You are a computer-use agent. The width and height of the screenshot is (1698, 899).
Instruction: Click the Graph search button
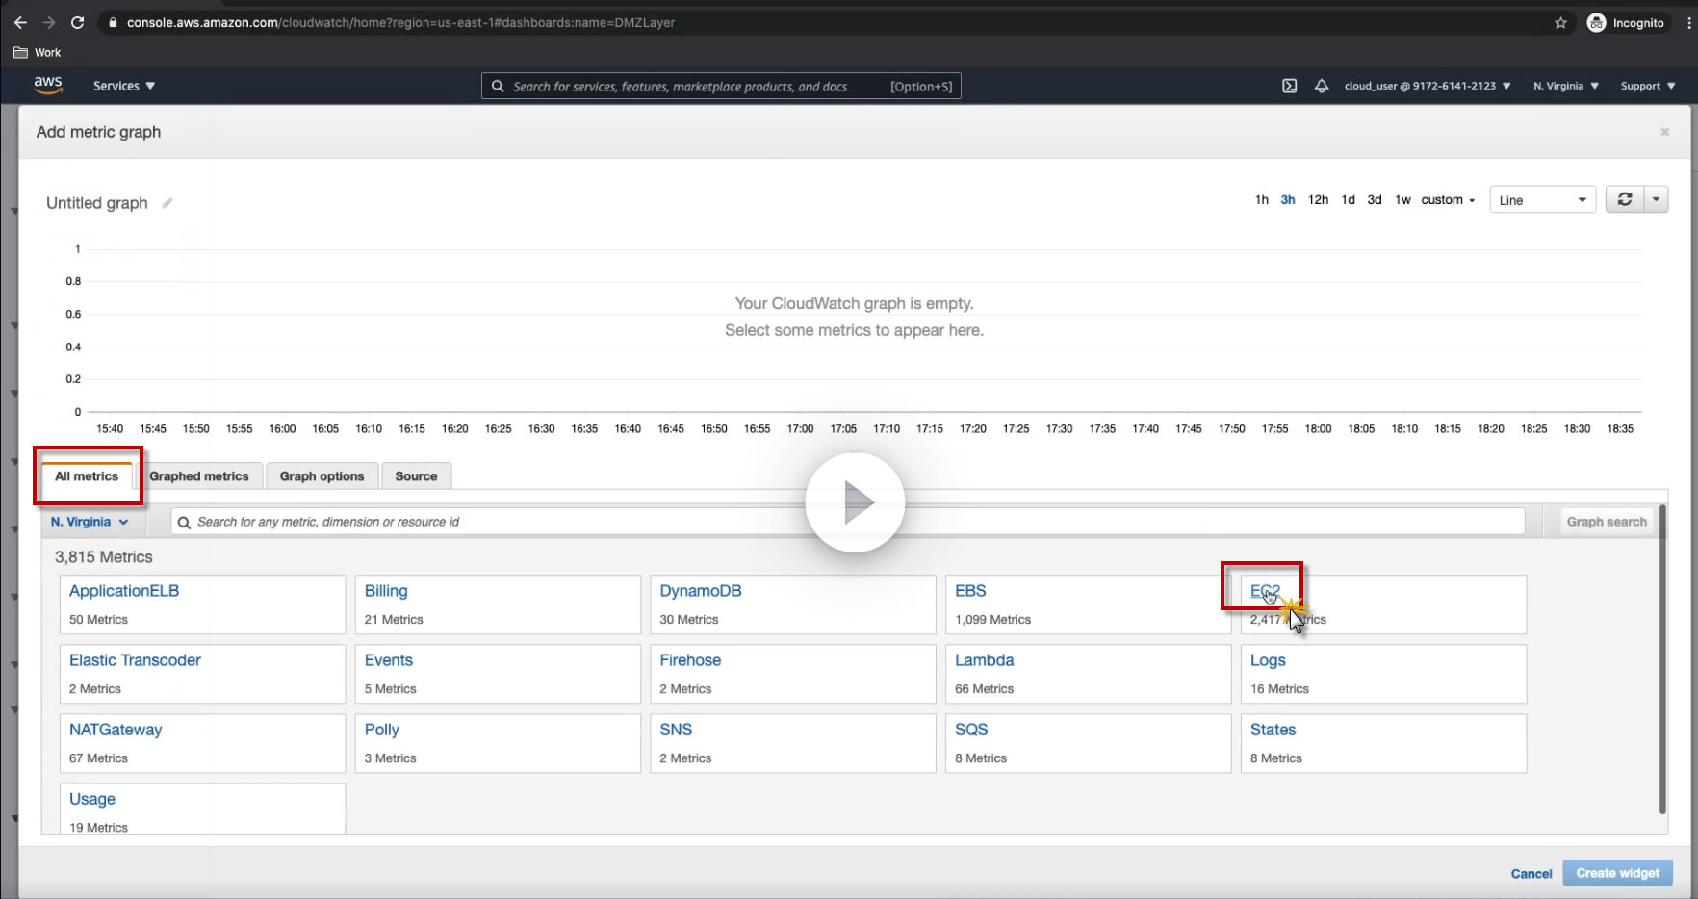point(1607,522)
